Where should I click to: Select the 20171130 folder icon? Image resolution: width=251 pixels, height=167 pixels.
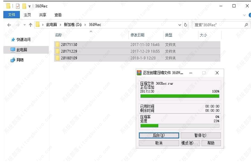point(57,45)
